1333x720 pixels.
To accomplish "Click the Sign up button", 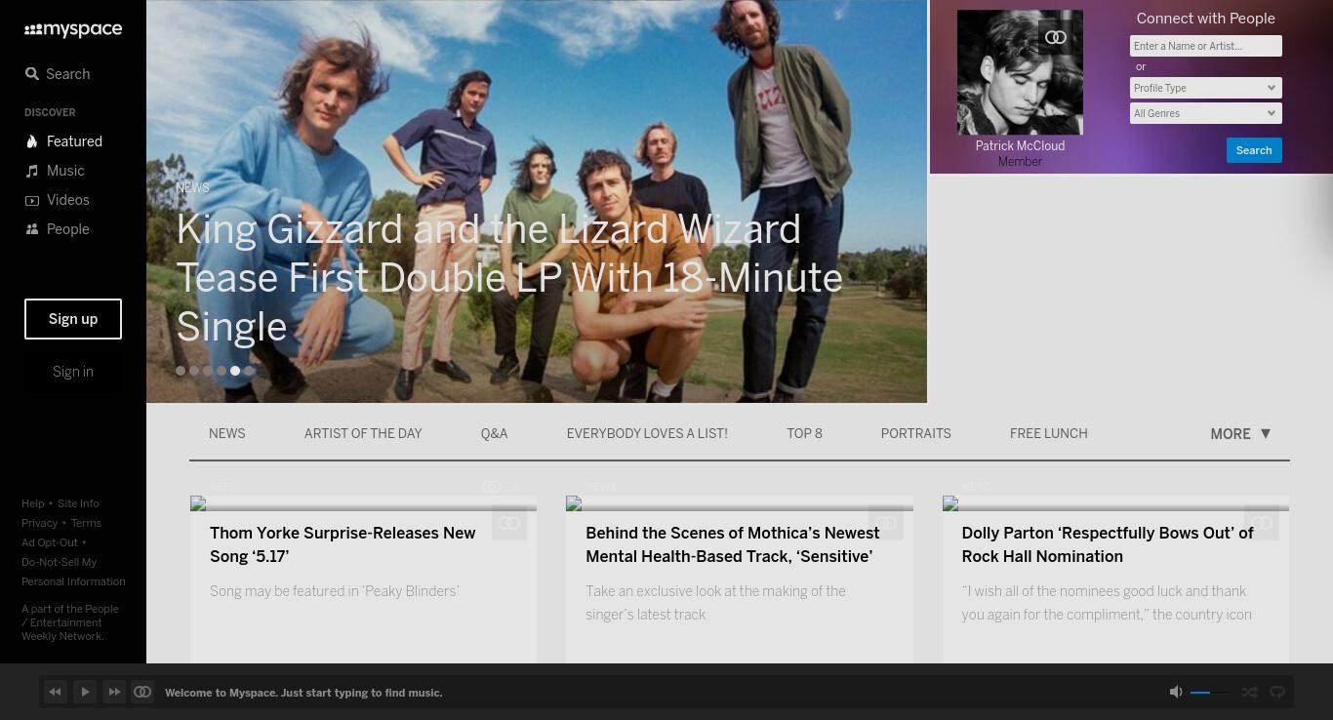I will tap(73, 319).
